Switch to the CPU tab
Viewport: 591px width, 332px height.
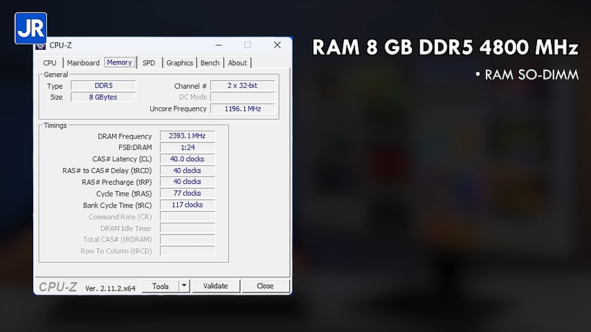click(x=50, y=63)
